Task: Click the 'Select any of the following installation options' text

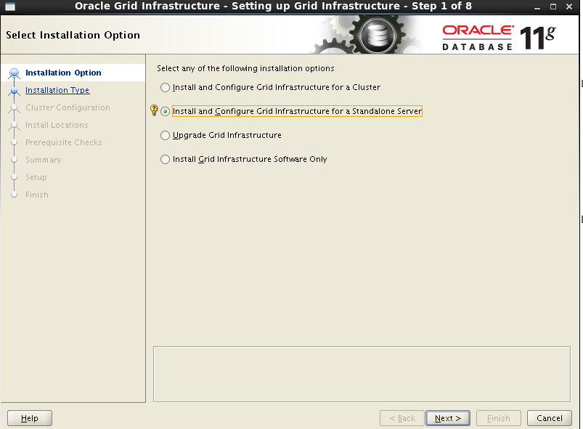Action: tap(245, 68)
